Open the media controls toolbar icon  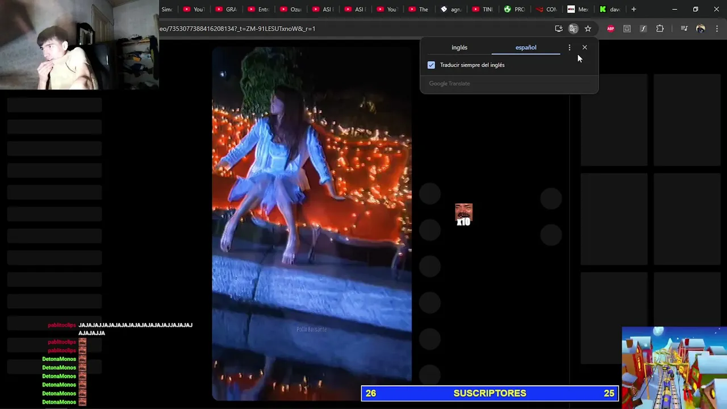click(684, 28)
